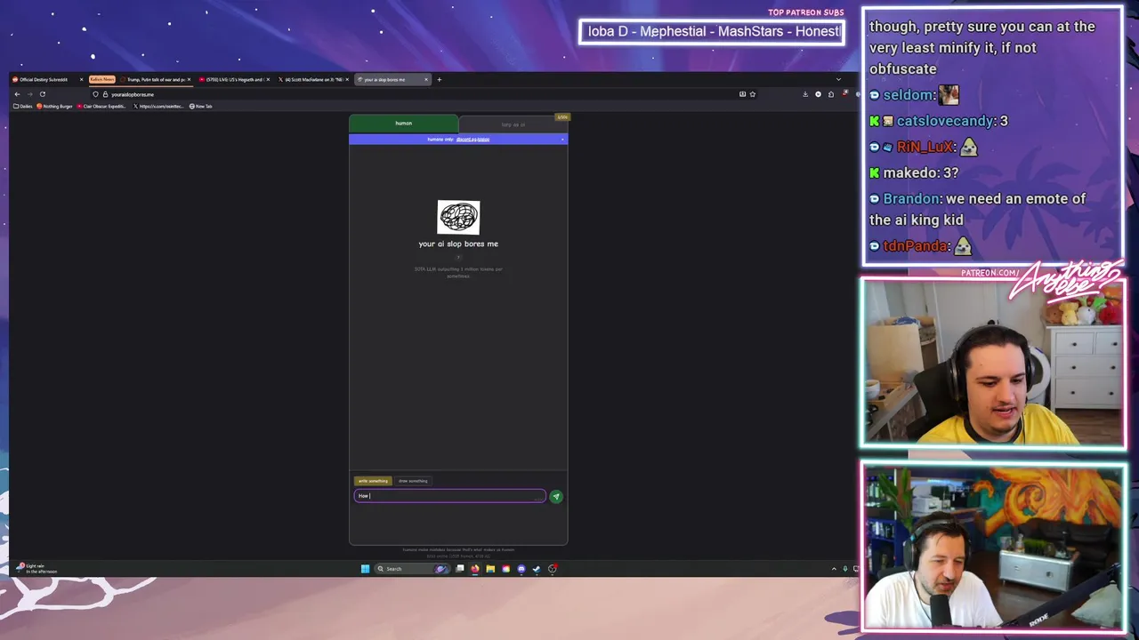The width and height of the screenshot is (1139, 640).
Task: Switch to the green human tab
Action: (x=403, y=124)
